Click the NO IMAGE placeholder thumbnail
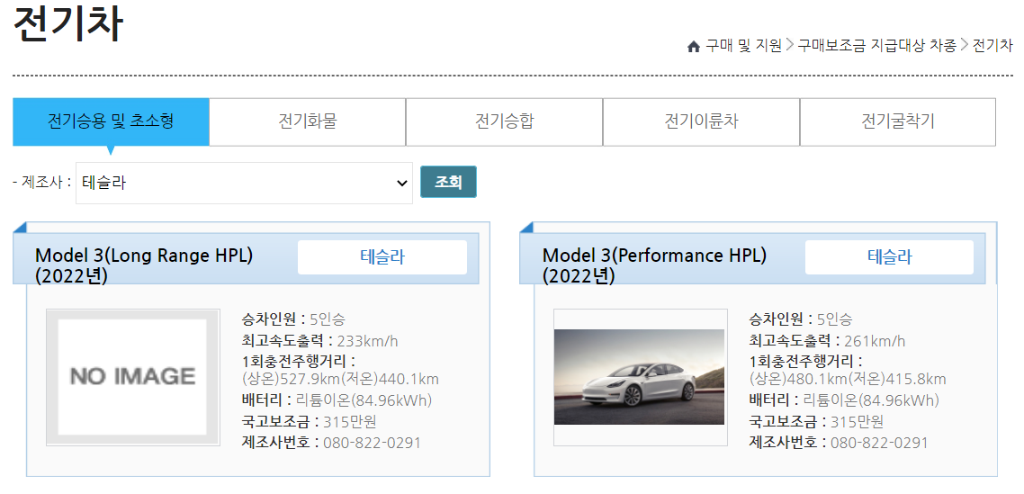The width and height of the screenshot is (1024, 494). [x=132, y=377]
